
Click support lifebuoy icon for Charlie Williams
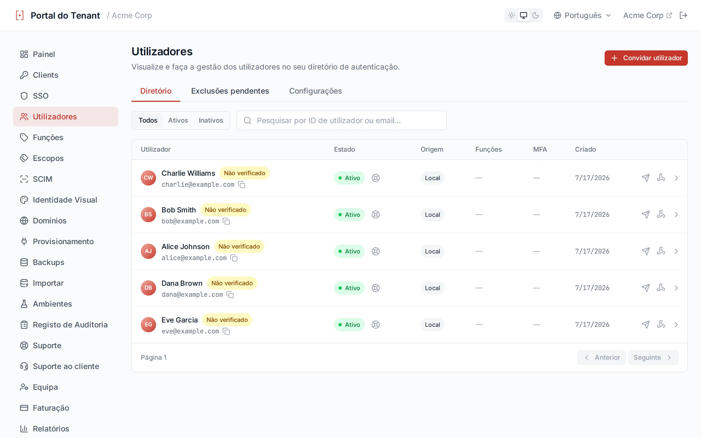point(376,178)
